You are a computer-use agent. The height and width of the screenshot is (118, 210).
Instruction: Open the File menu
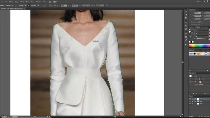[2, 2]
